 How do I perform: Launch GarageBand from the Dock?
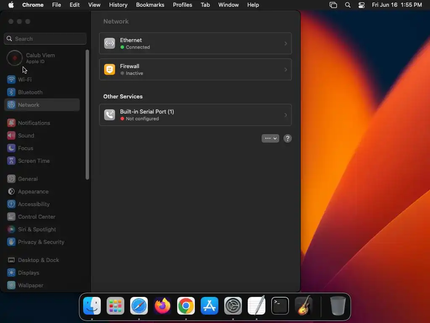click(304, 306)
